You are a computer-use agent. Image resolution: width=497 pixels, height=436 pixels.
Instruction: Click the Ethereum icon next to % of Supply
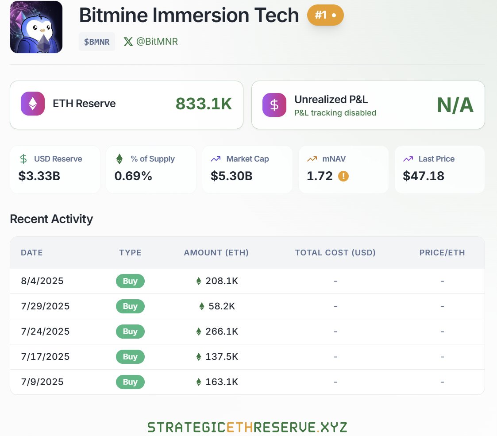(119, 159)
